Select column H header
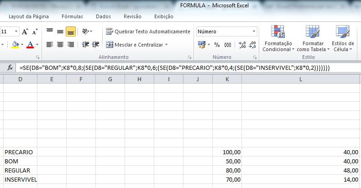This screenshot has height=188, width=361. pyautogui.click(x=140, y=79)
